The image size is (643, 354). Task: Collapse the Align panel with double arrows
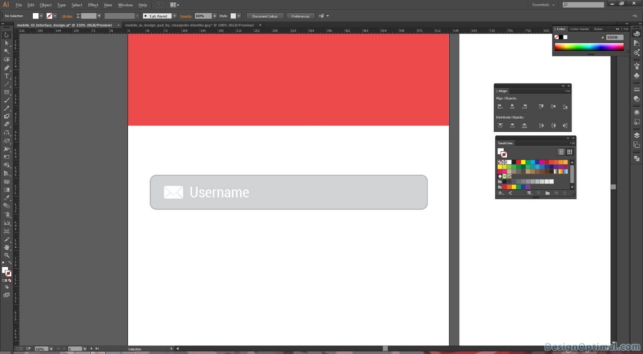(563, 86)
